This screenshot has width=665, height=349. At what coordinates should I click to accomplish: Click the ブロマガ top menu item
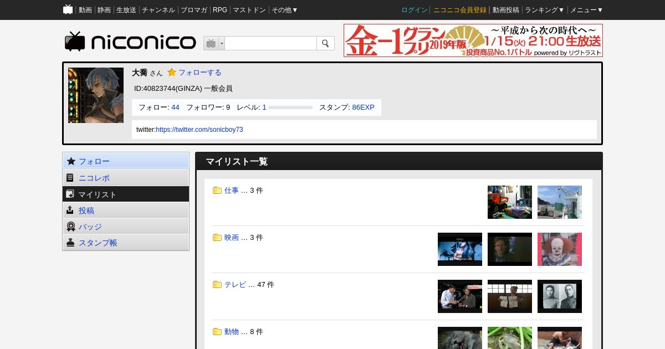point(194,10)
